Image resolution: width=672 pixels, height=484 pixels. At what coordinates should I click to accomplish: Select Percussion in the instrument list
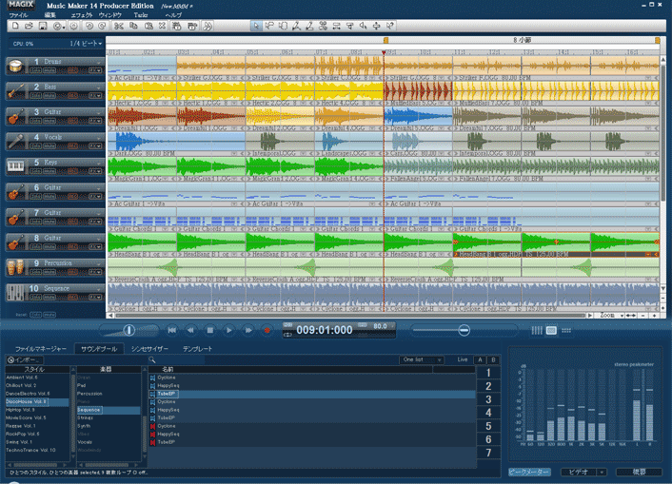(89, 394)
